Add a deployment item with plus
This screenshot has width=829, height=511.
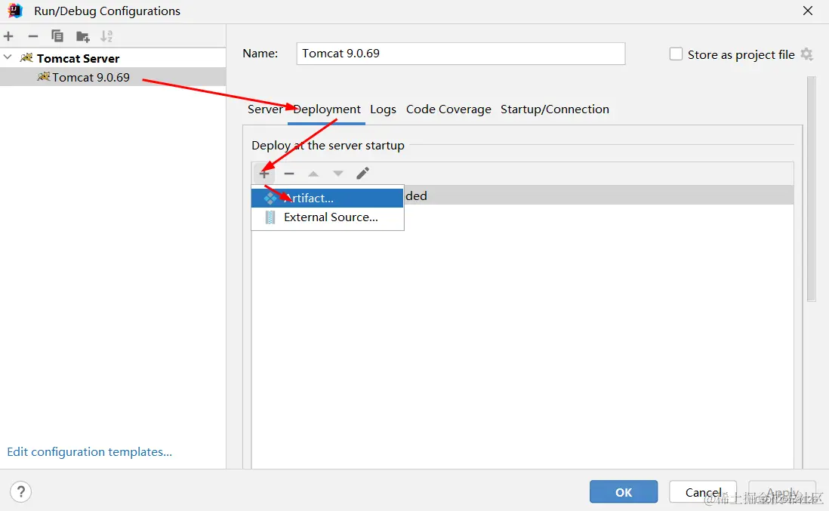(x=263, y=174)
